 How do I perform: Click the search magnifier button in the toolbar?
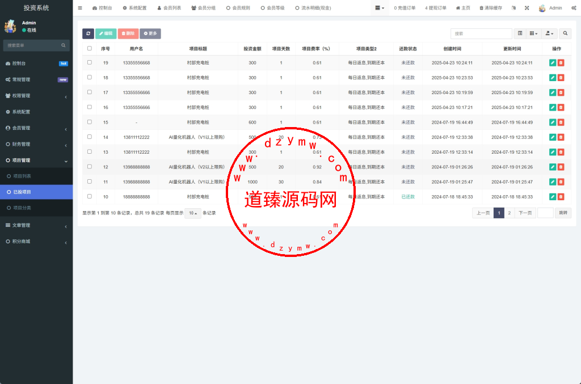pyautogui.click(x=565, y=33)
